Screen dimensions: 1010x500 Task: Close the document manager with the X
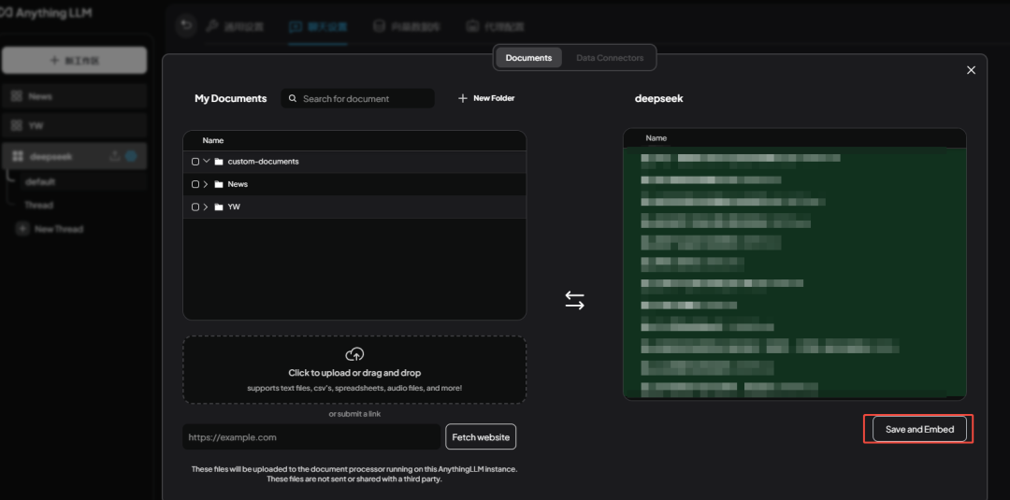coord(971,70)
